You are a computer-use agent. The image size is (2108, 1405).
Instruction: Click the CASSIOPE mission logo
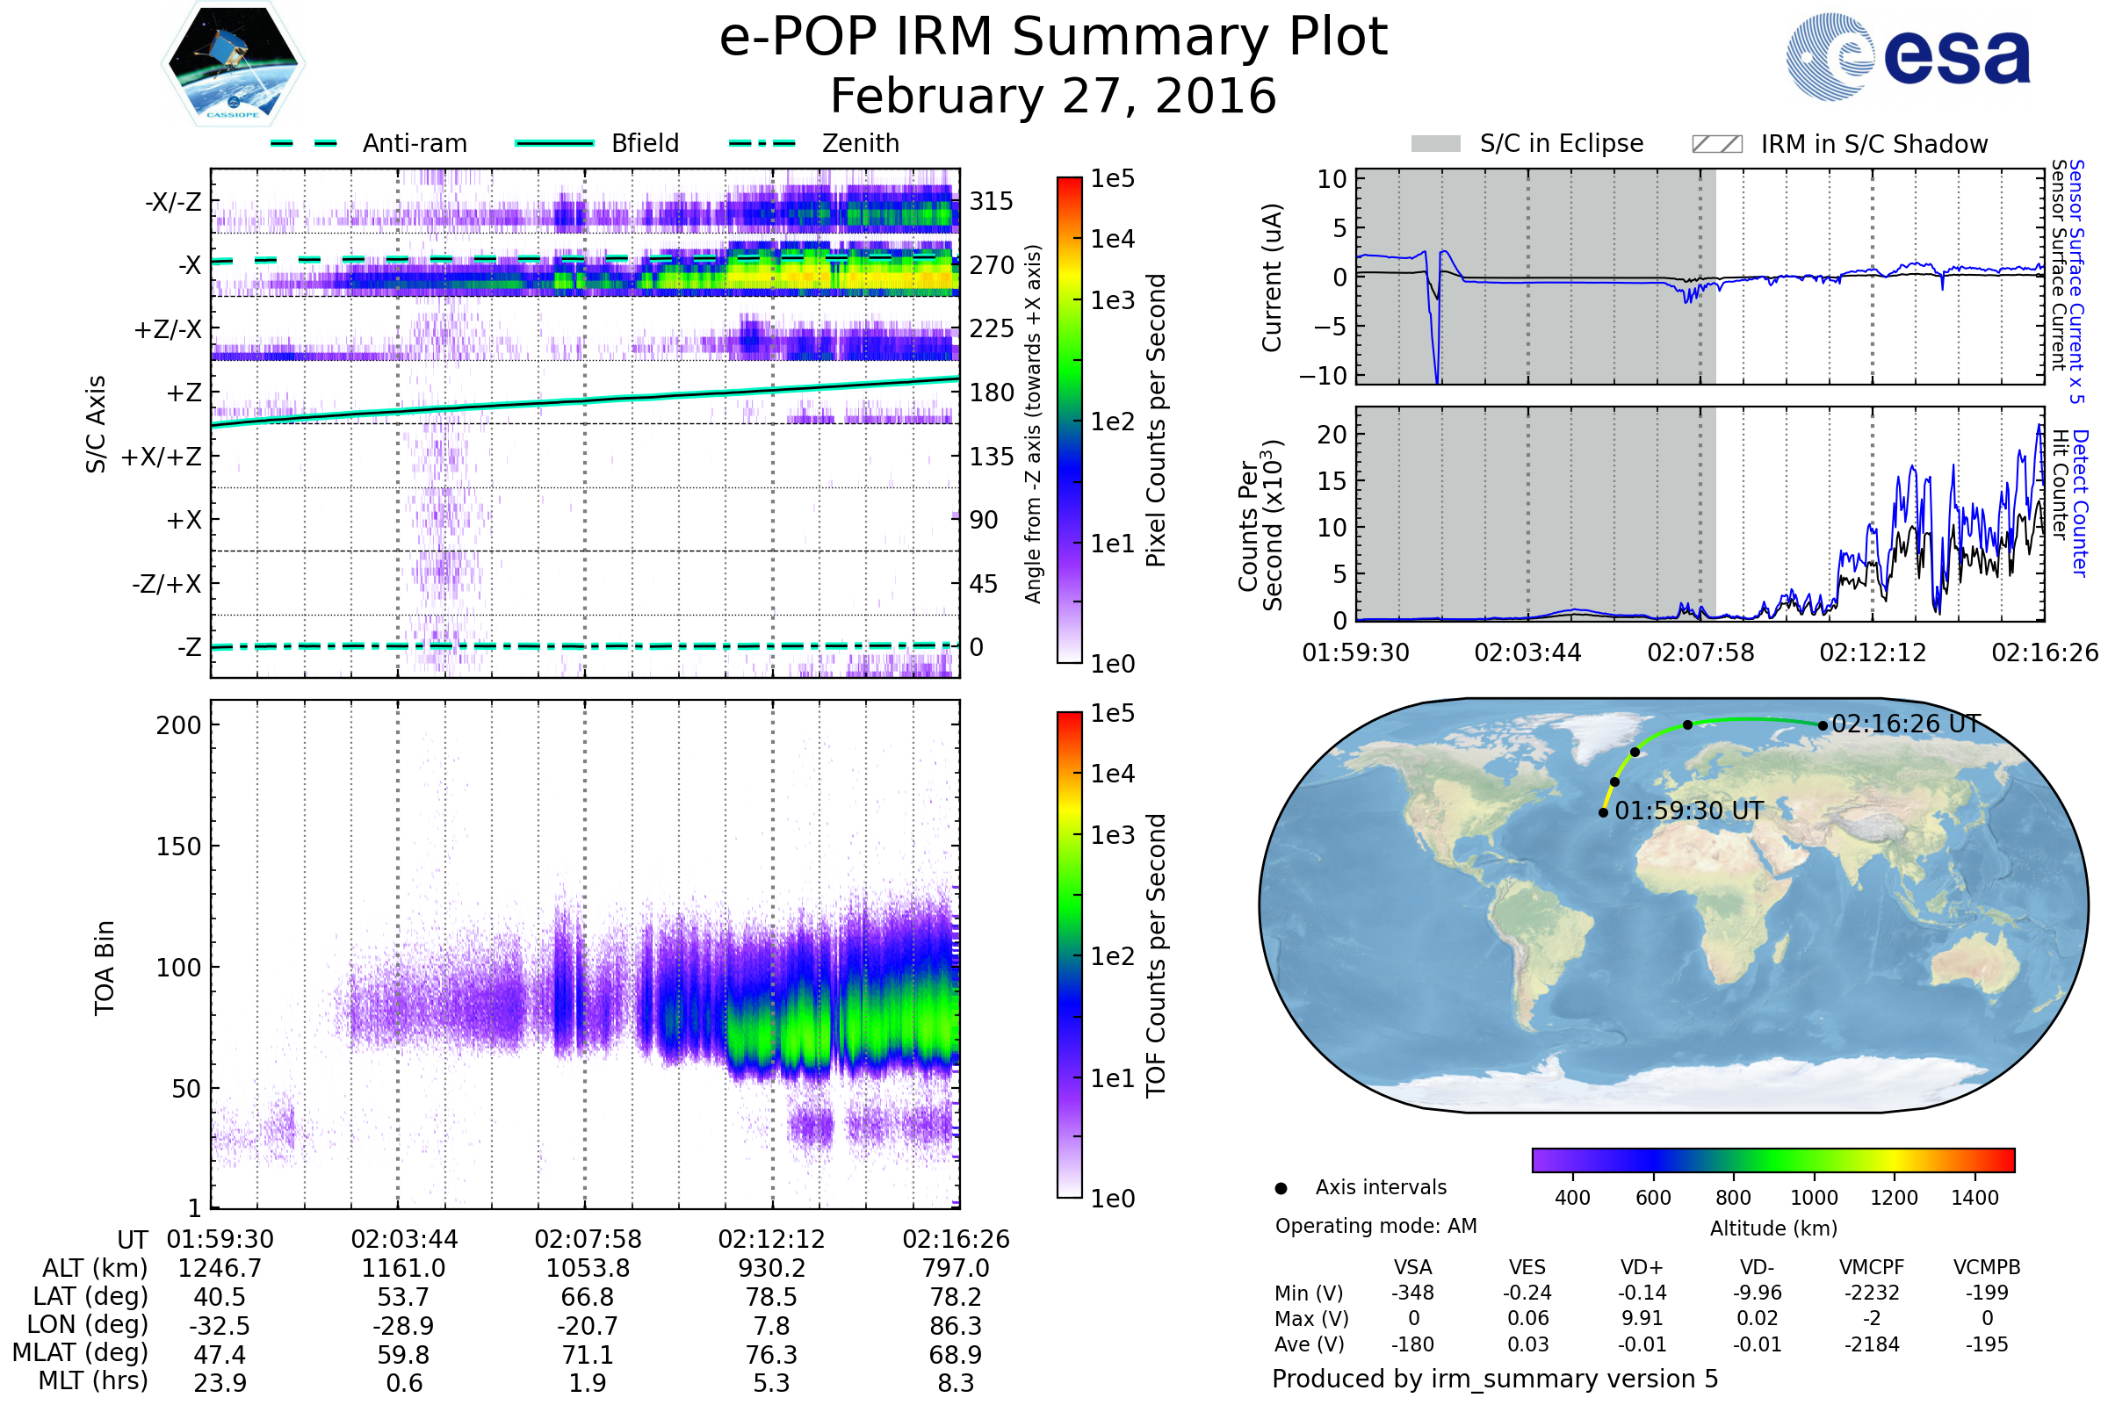233,64
